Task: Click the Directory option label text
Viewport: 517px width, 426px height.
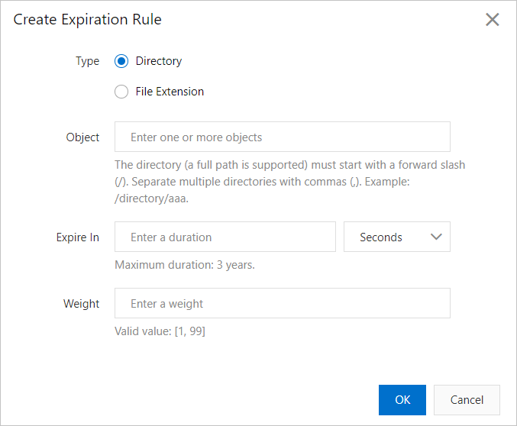Action: pos(159,61)
